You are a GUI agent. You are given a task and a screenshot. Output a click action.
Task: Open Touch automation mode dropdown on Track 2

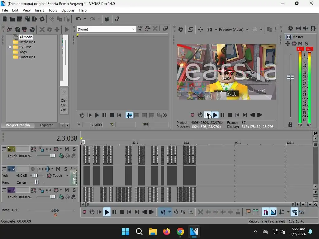point(67,176)
